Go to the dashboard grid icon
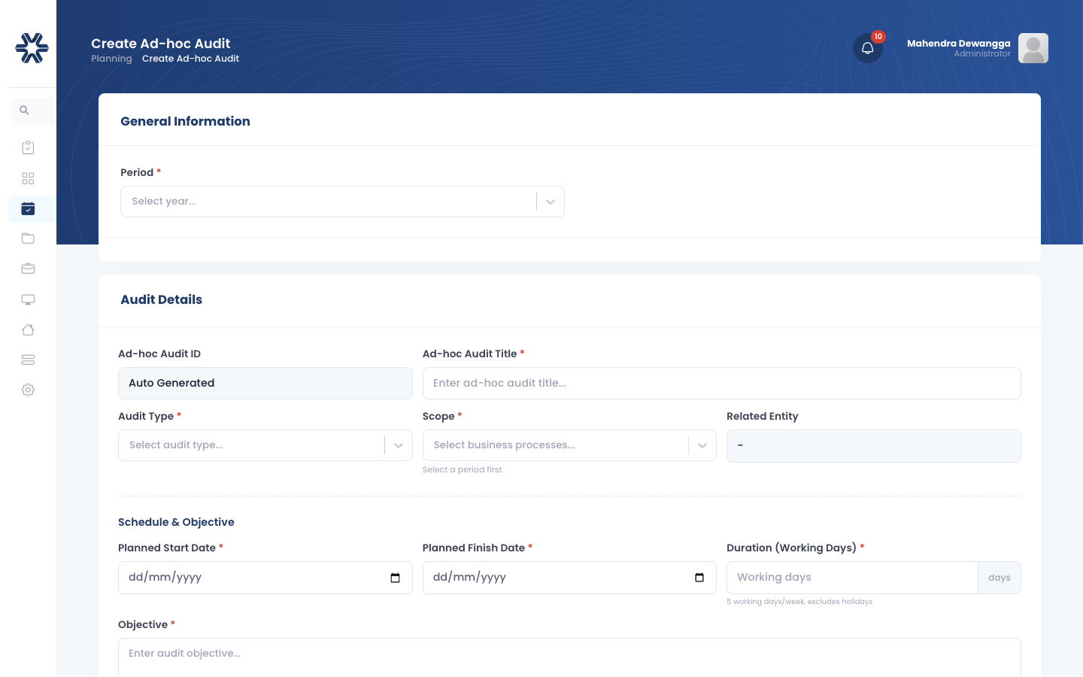The height and width of the screenshot is (677, 1083). point(28,178)
